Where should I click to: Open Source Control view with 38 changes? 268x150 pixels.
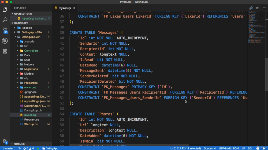coord(5,30)
